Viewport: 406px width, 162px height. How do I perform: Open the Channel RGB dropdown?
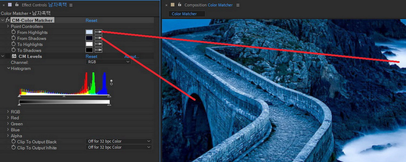[108, 62]
